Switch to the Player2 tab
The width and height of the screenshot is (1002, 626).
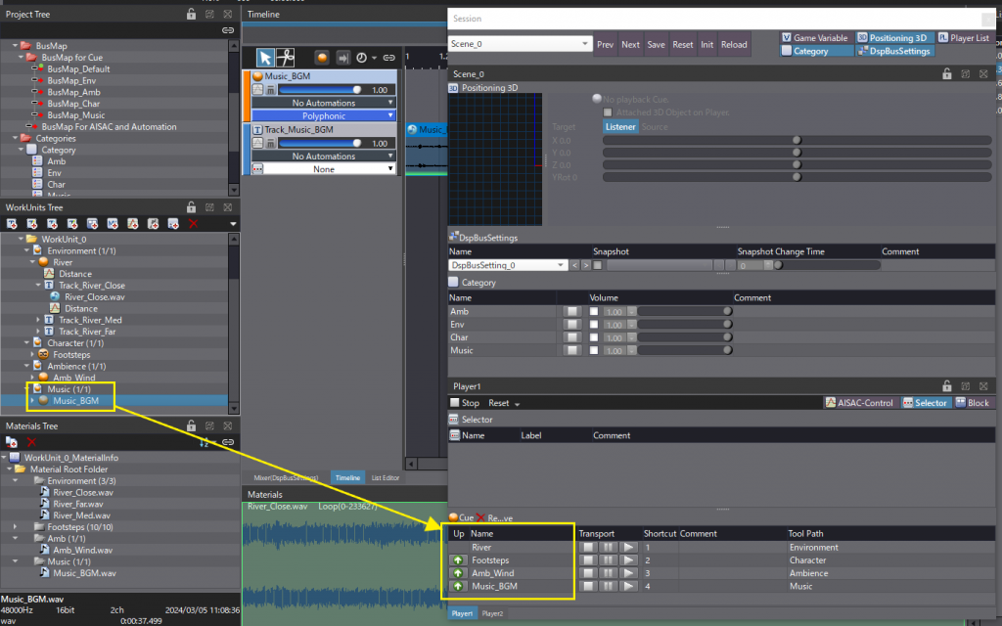pyautogui.click(x=490, y=613)
